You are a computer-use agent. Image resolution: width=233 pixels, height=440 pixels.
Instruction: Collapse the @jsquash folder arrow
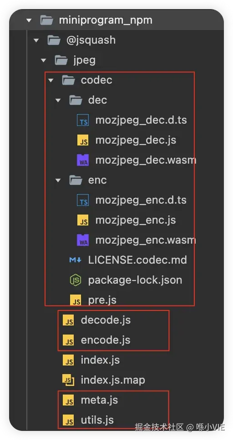click(36, 40)
